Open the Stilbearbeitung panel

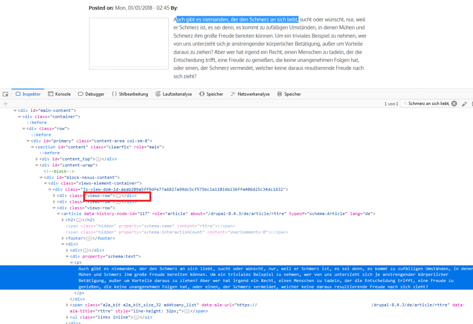130,94
